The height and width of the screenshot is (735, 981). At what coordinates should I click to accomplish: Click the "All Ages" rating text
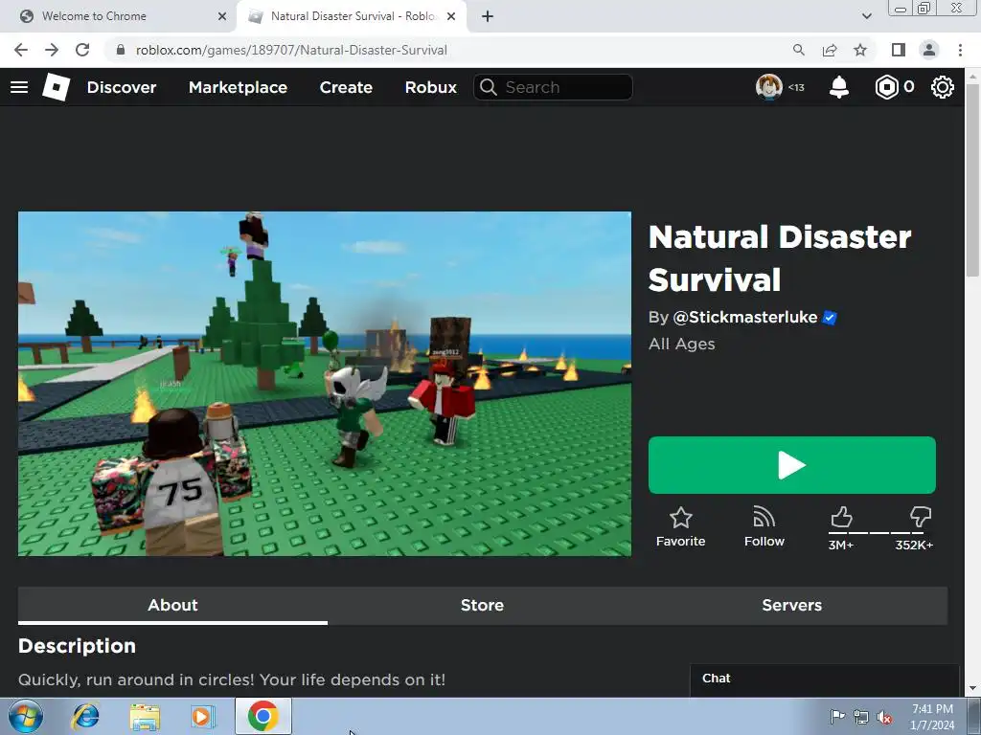tap(682, 344)
